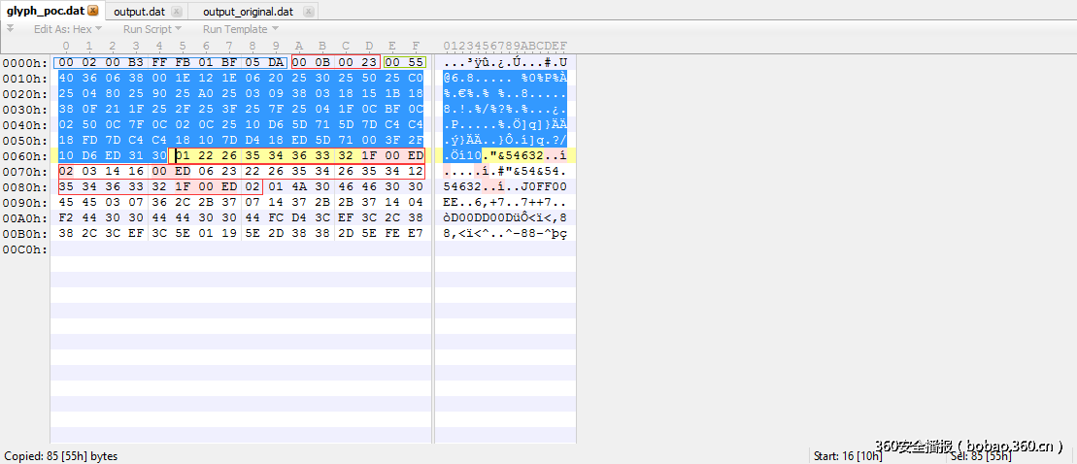This screenshot has height=464, width=1077.
Task: Click row address 00B0h
Action: tap(24, 234)
